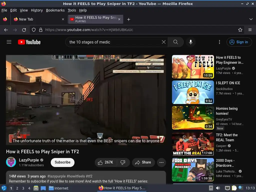
Task: Open tracking protection shield icon
Action: [x=34, y=30]
